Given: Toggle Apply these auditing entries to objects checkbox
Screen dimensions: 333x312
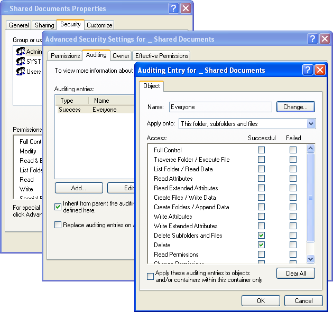Looking at the screenshot, I should point(150,276).
